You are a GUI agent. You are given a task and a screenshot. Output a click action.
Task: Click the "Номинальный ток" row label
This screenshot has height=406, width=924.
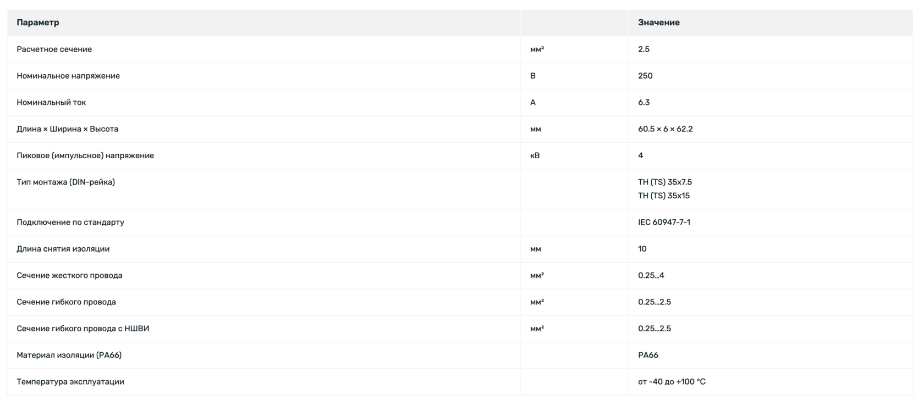tap(51, 103)
